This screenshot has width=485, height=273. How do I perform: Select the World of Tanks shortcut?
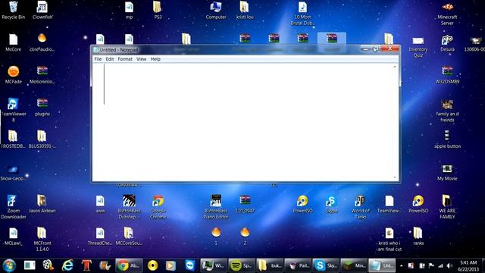pos(361,207)
